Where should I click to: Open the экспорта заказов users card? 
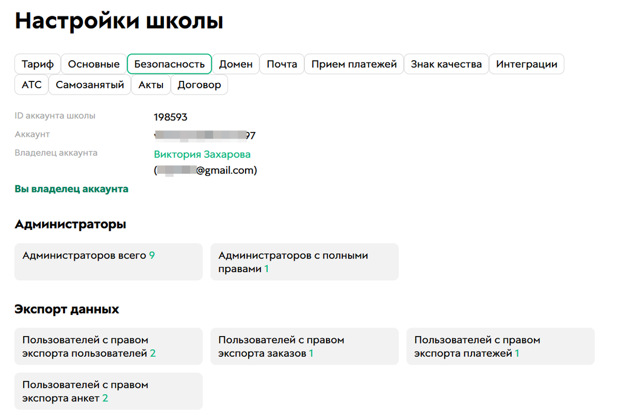304,347
